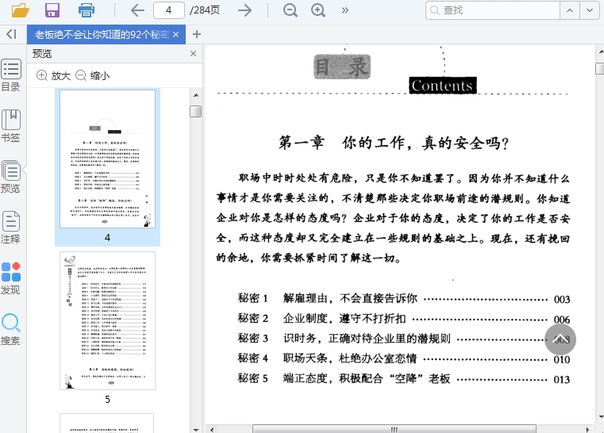Click 放大 to enlarge the thumbnails
The width and height of the screenshot is (604, 433).
coord(53,75)
